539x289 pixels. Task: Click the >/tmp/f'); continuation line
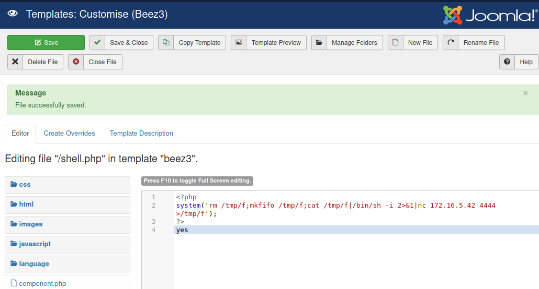197,213
